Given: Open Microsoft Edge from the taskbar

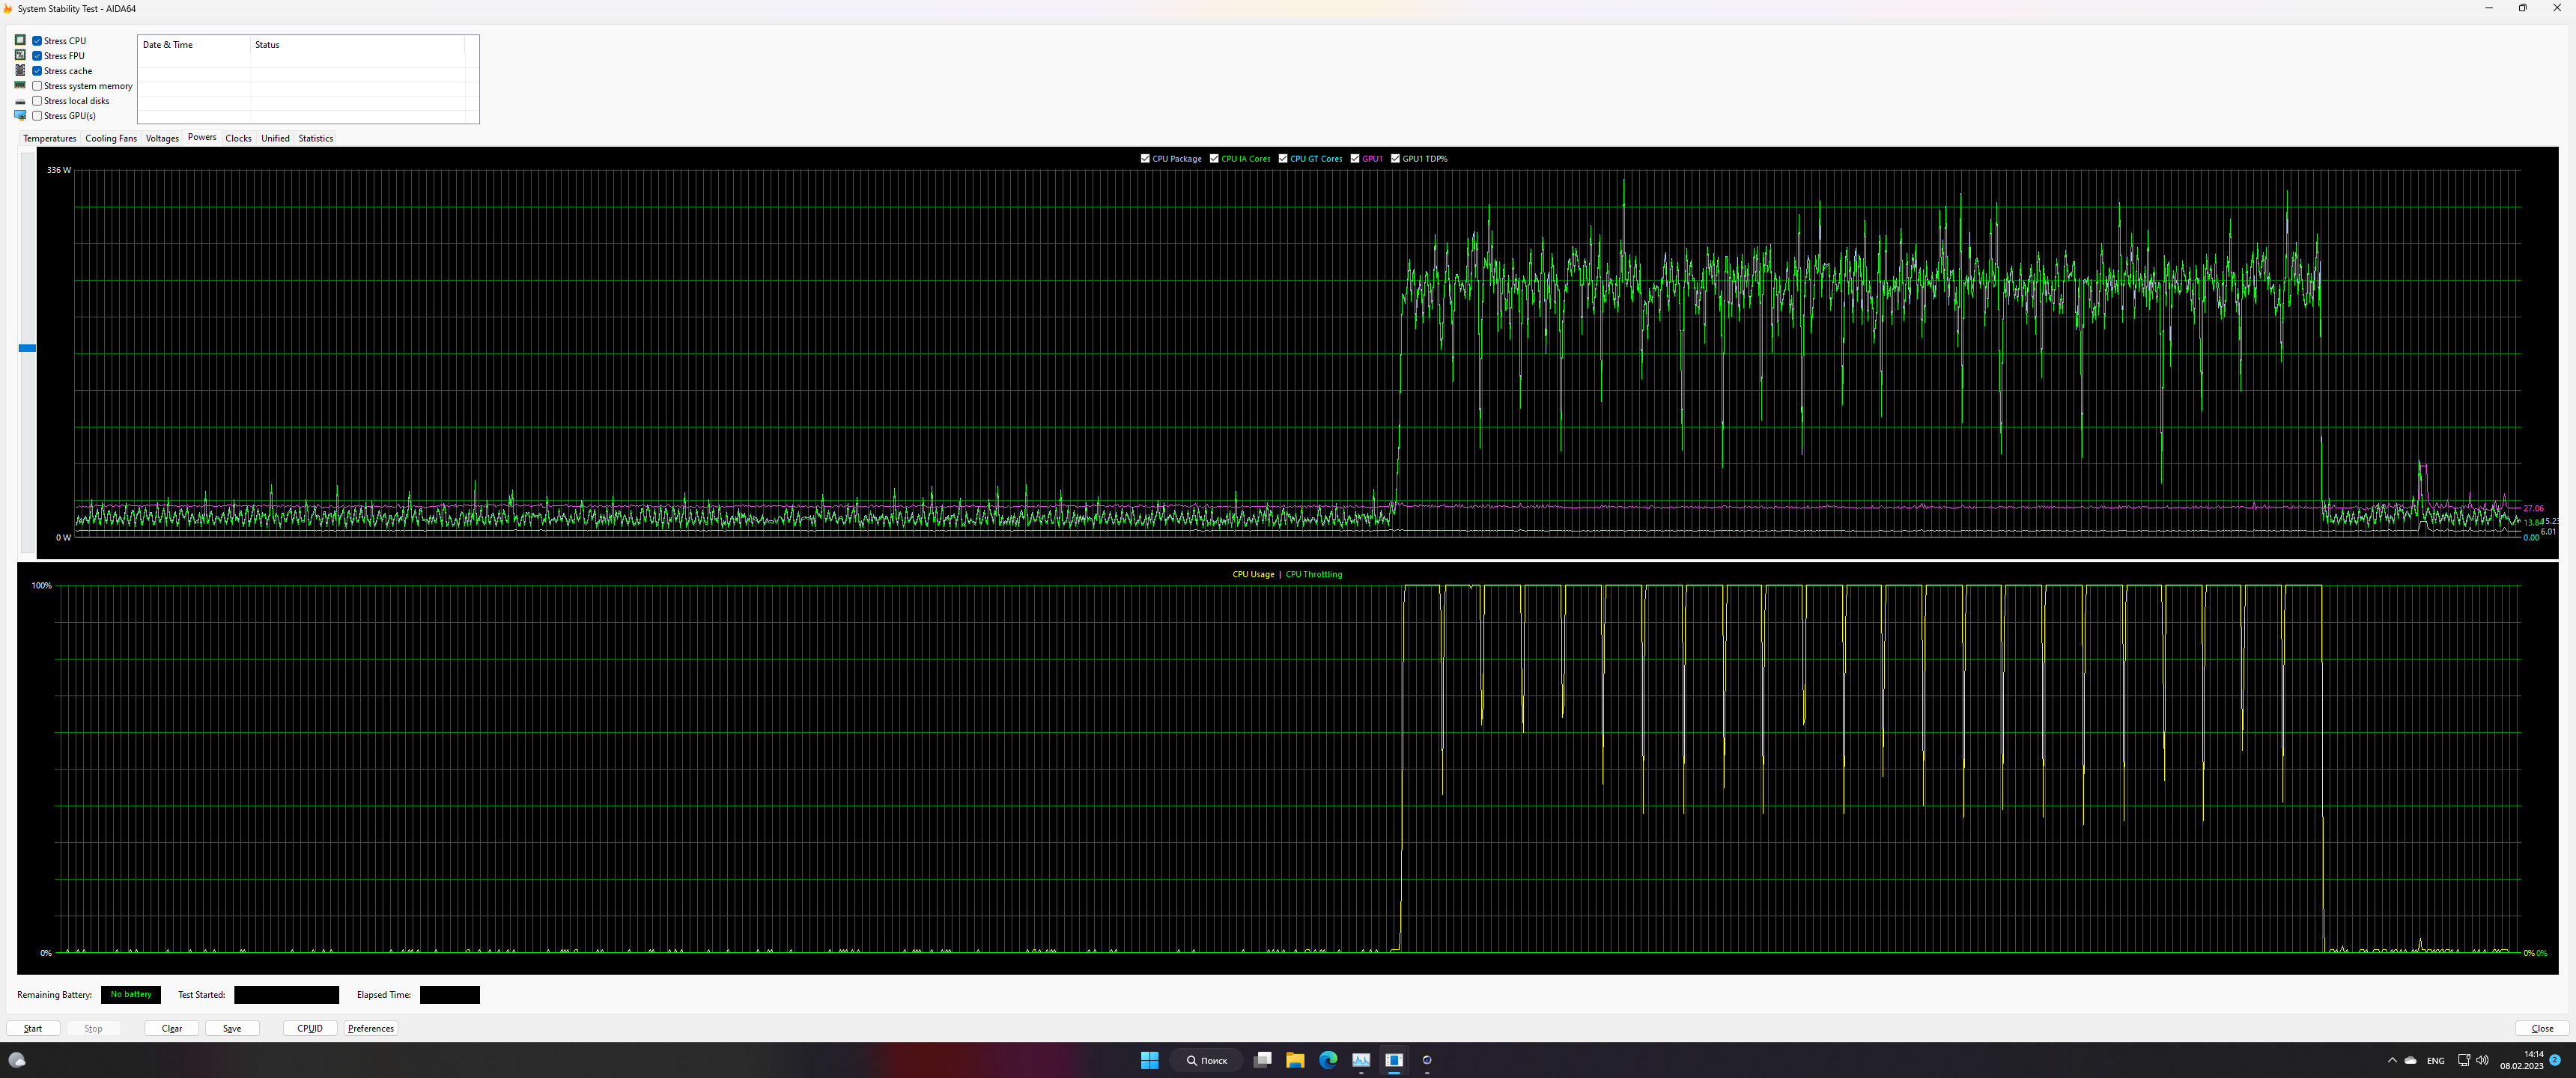Looking at the screenshot, I should point(1328,1060).
